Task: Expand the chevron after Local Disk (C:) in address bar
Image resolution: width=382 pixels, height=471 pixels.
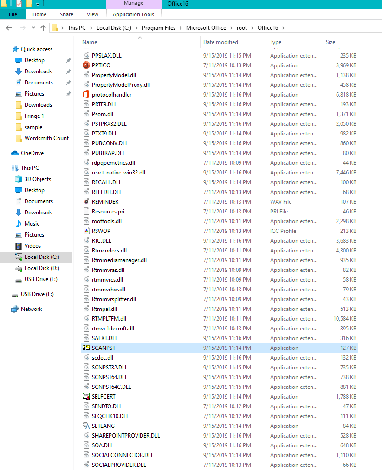Action: pyautogui.click(x=136, y=28)
